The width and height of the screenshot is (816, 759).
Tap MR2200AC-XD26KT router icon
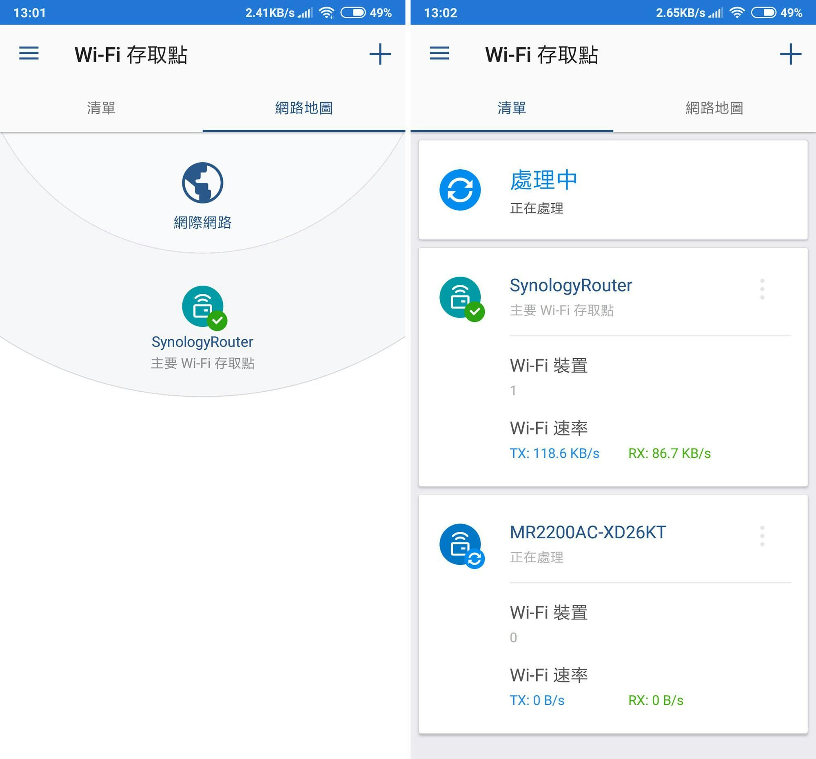coord(460,544)
